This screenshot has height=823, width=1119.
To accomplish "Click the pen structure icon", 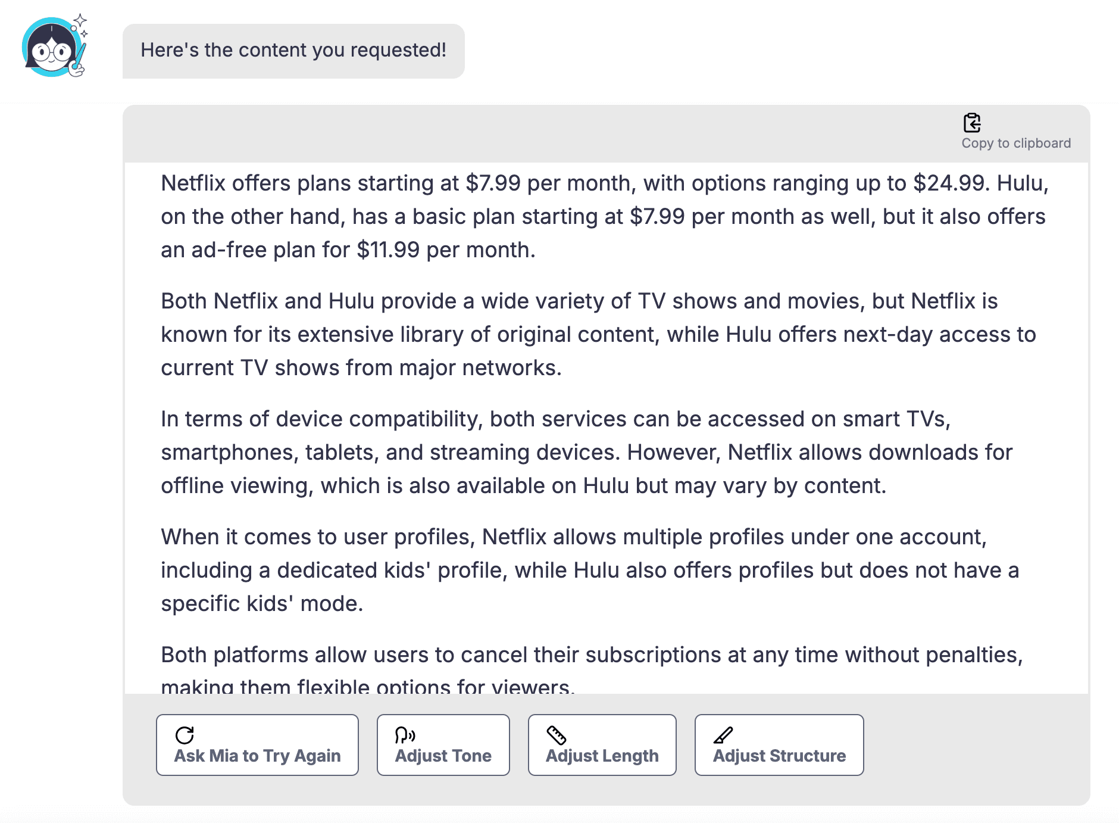I will pos(723,735).
